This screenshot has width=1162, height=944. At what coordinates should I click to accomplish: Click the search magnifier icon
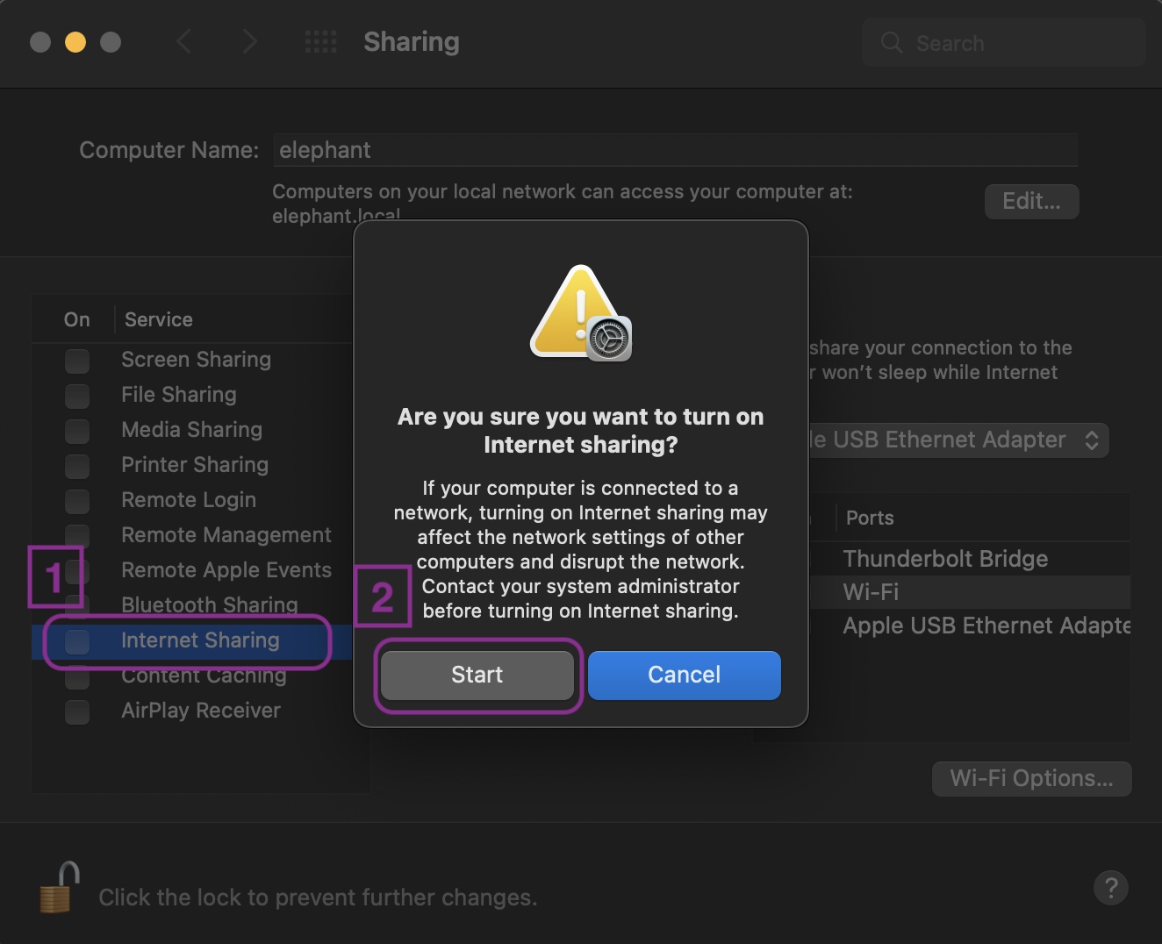pyautogui.click(x=891, y=42)
